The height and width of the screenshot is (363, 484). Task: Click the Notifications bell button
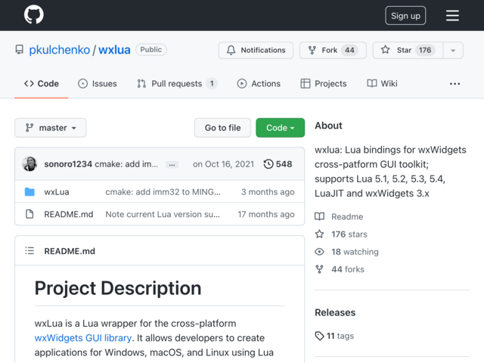pyautogui.click(x=256, y=50)
